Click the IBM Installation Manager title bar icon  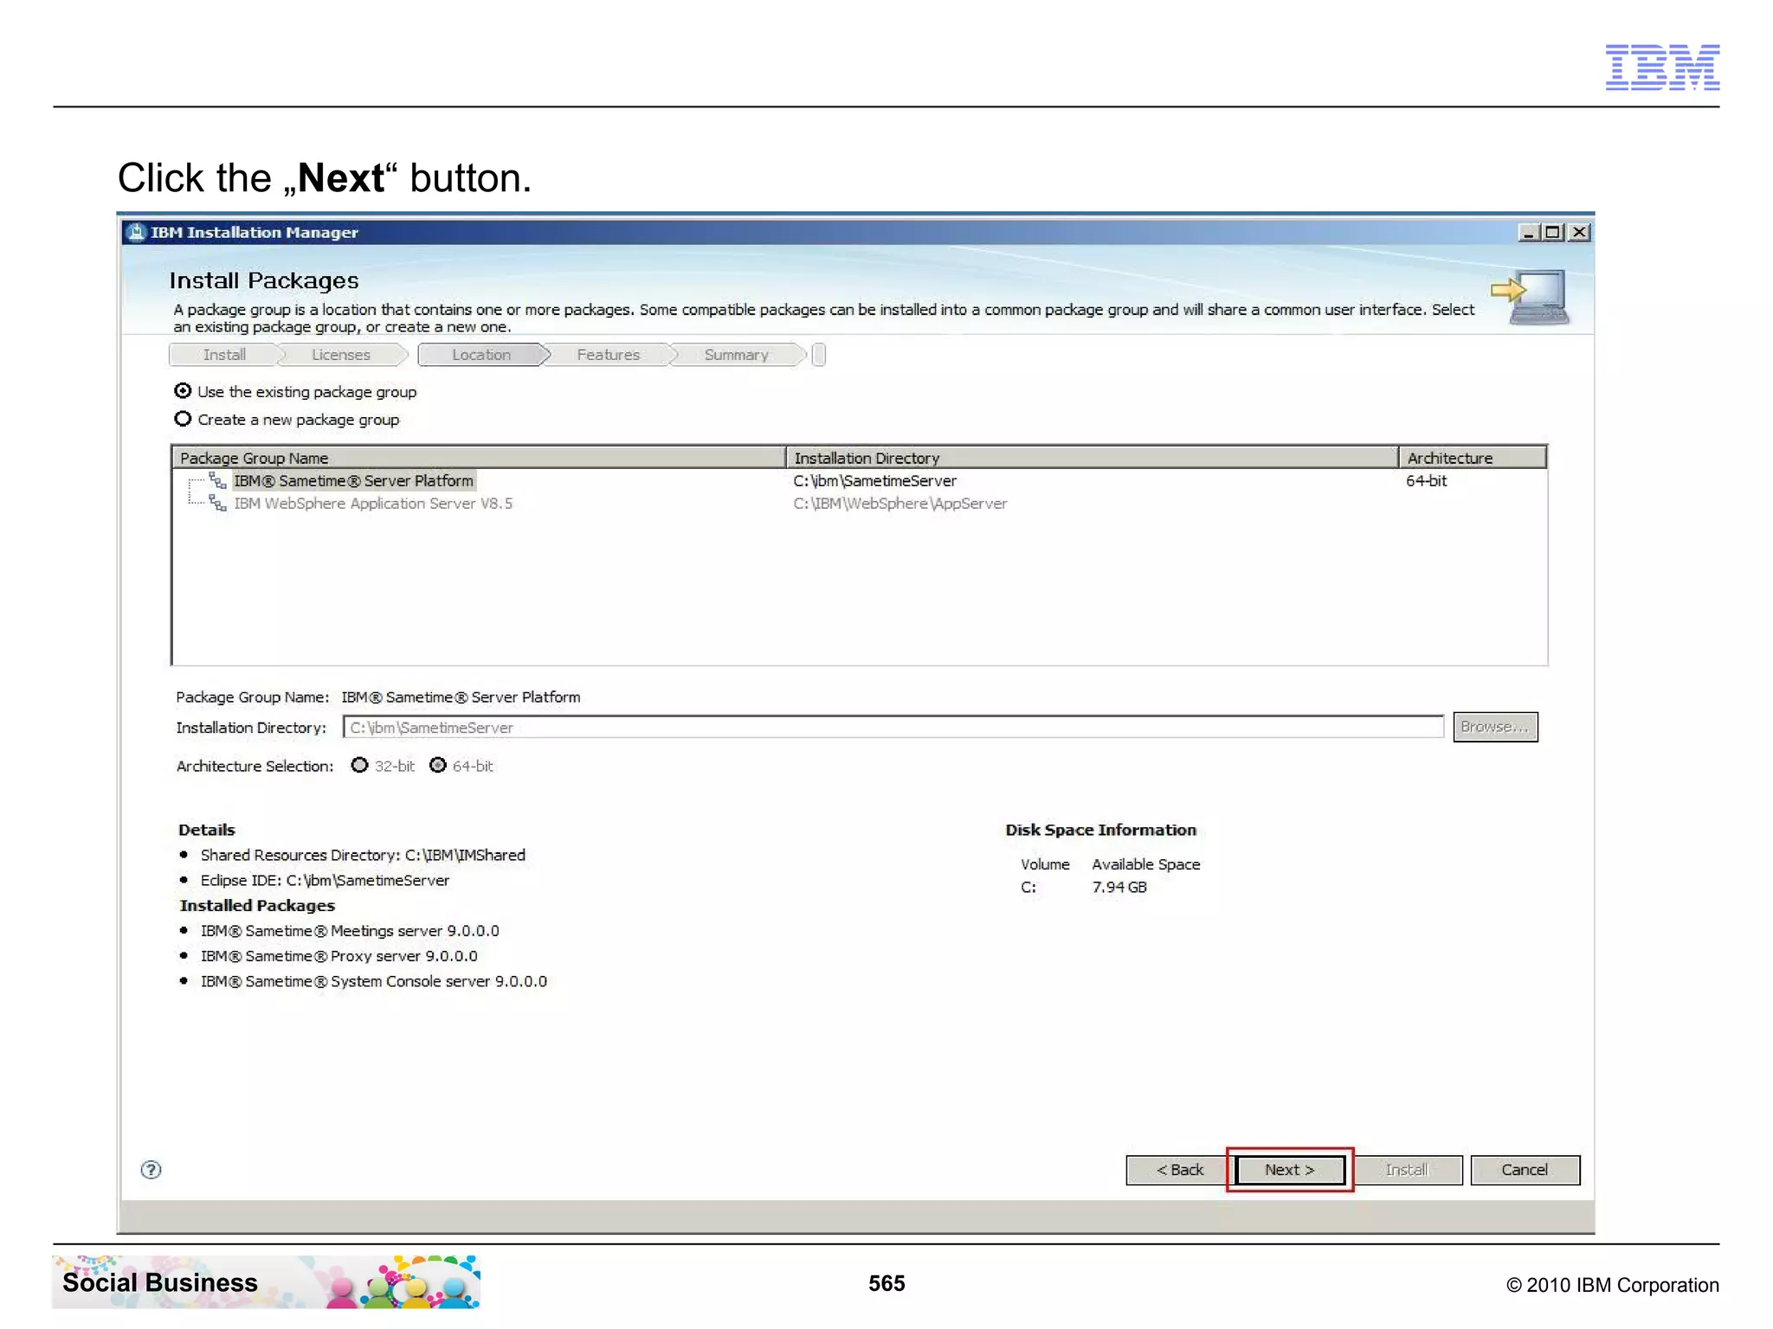tap(136, 232)
